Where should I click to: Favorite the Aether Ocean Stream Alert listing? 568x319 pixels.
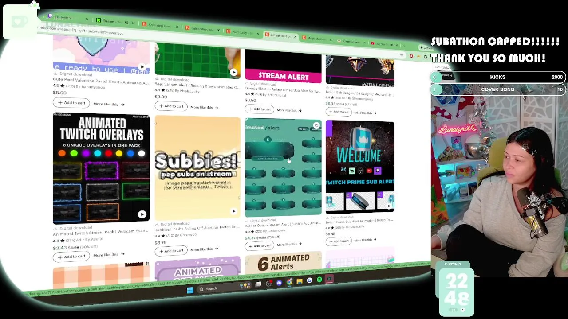(x=316, y=126)
